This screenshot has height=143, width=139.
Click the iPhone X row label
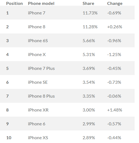(x=37, y=55)
